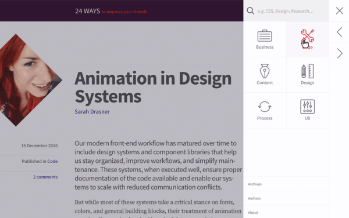Click the magnifying glass search icon
The width and height of the screenshot is (349, 218).
coord(250,10)
